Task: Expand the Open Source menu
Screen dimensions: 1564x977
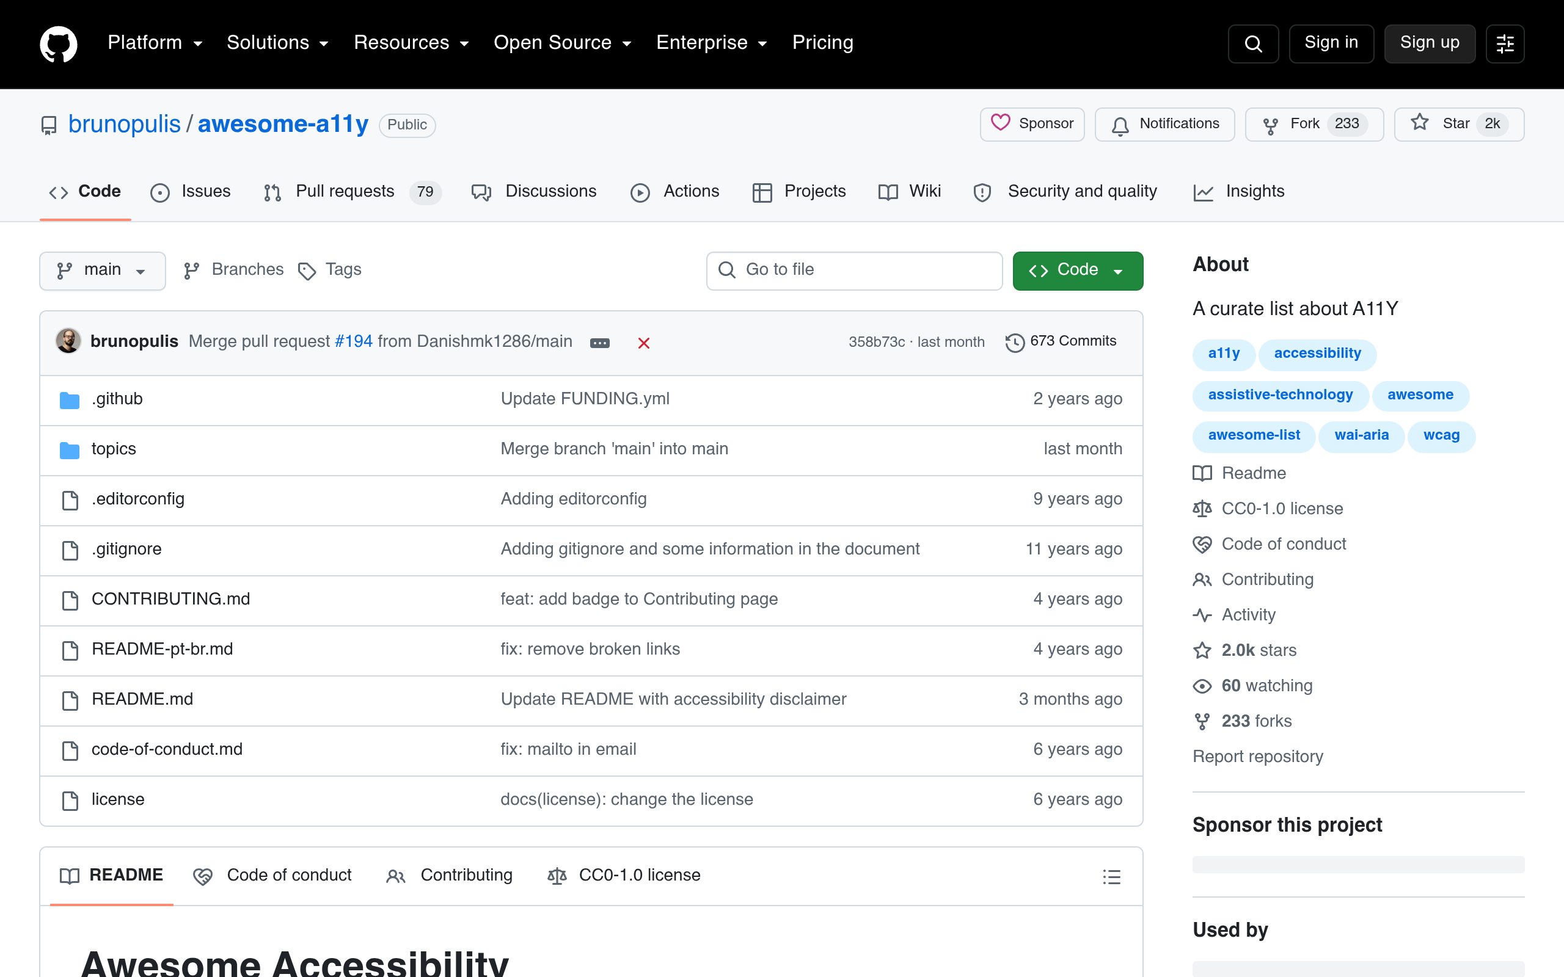Action: (562, 43)
